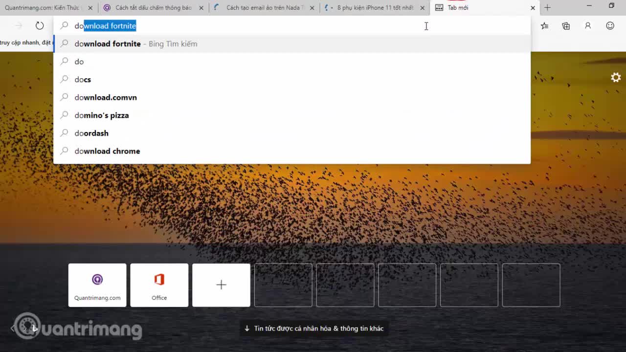Click the address bar with 'download fortnite'

tap(292, 25)
